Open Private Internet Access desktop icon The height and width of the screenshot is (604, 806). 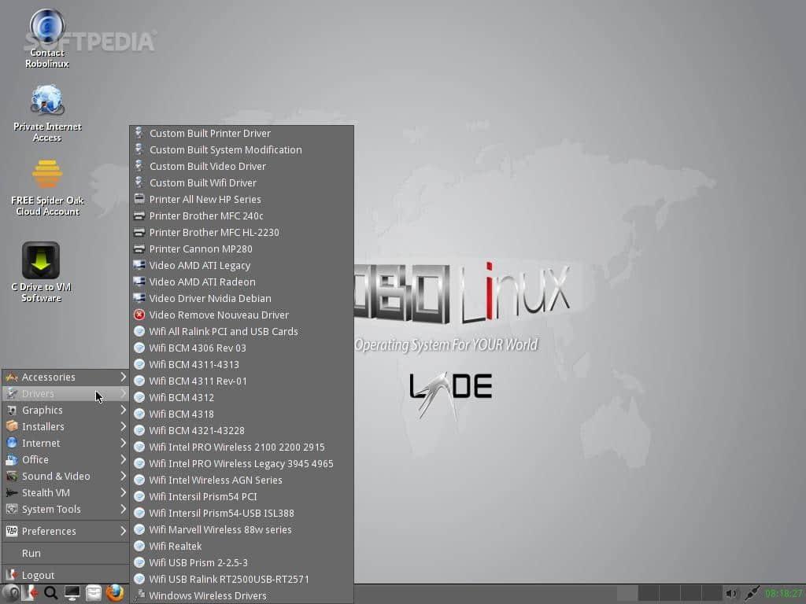coord(47,101)
